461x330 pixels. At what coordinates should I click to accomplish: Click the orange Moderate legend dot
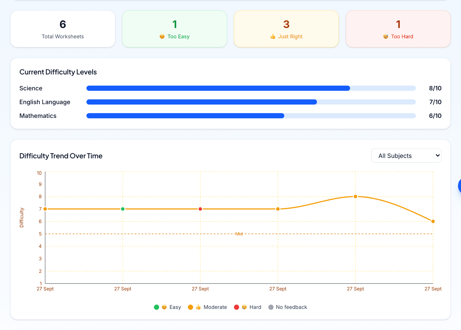point(190,307)
